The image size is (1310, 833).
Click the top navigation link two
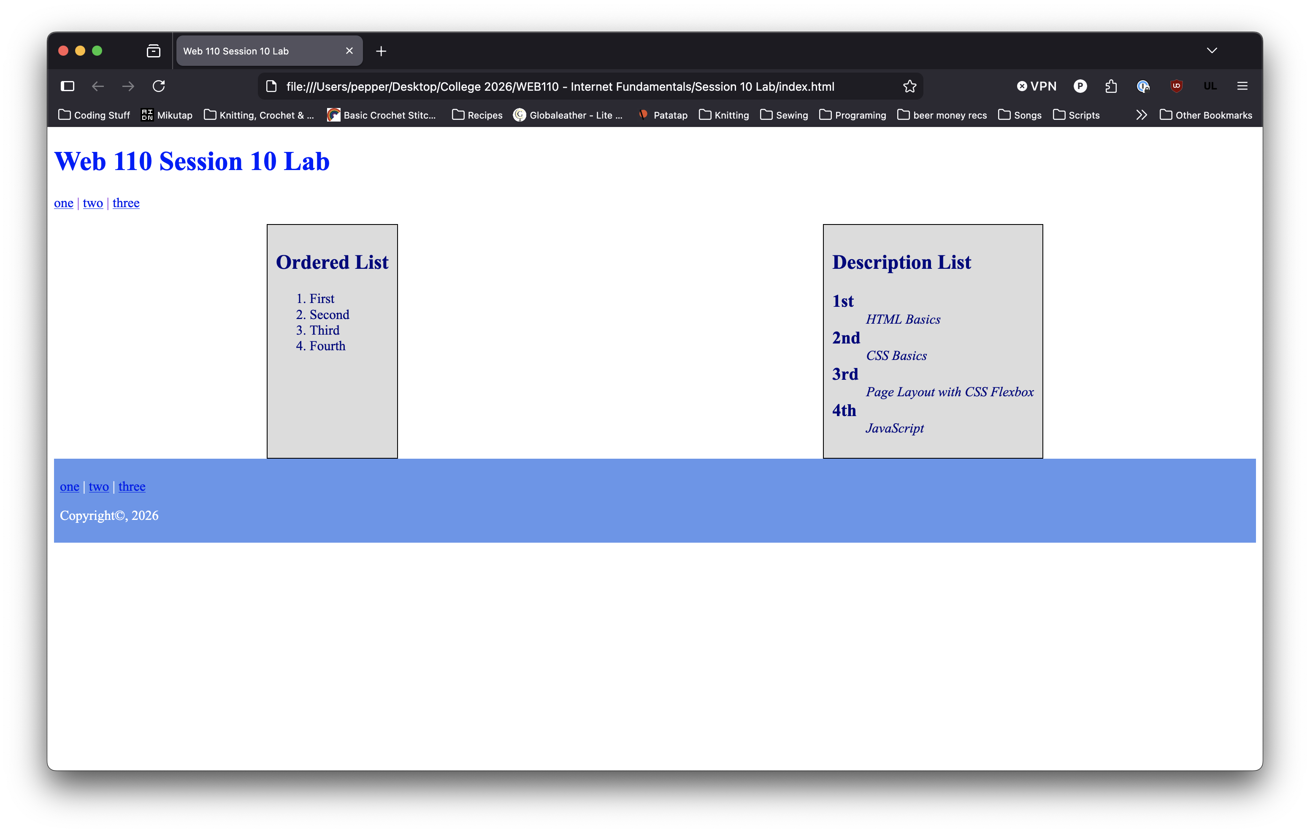tap(93, 203)
